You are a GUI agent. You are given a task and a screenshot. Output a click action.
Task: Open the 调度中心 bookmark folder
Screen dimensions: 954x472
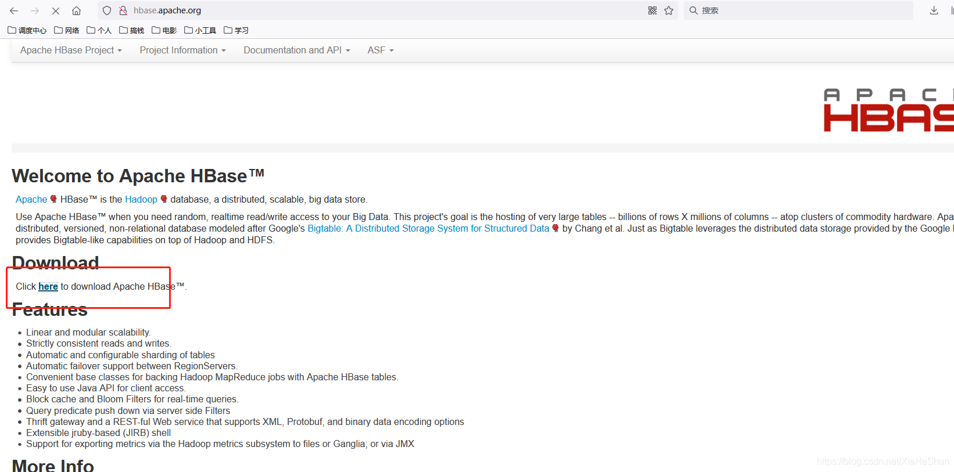[27, 30]
